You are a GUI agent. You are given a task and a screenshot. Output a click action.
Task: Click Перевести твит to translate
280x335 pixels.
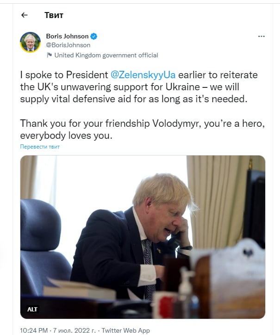(40, 147)
